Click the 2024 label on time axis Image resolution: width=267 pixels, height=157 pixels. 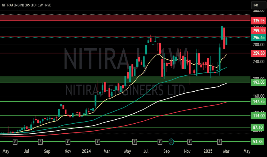pos(86,151)
